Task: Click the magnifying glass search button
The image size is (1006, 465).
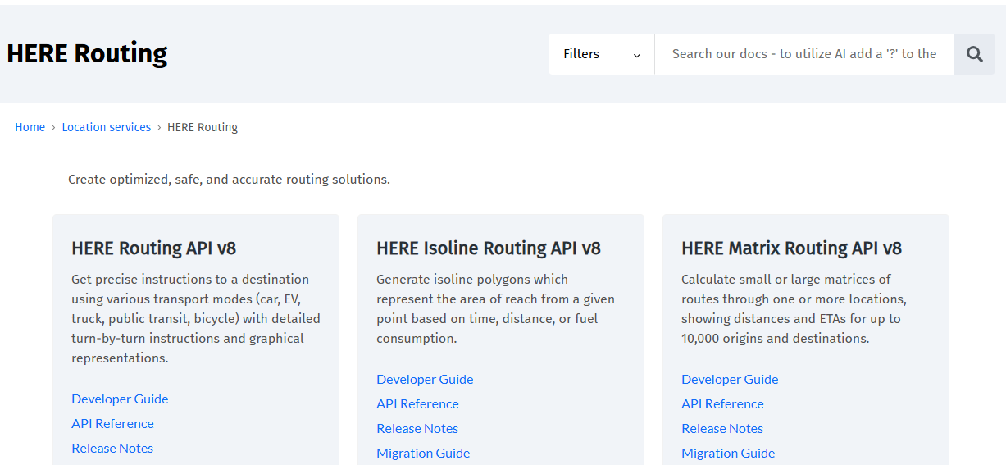Action: click(x=974, y=54)
